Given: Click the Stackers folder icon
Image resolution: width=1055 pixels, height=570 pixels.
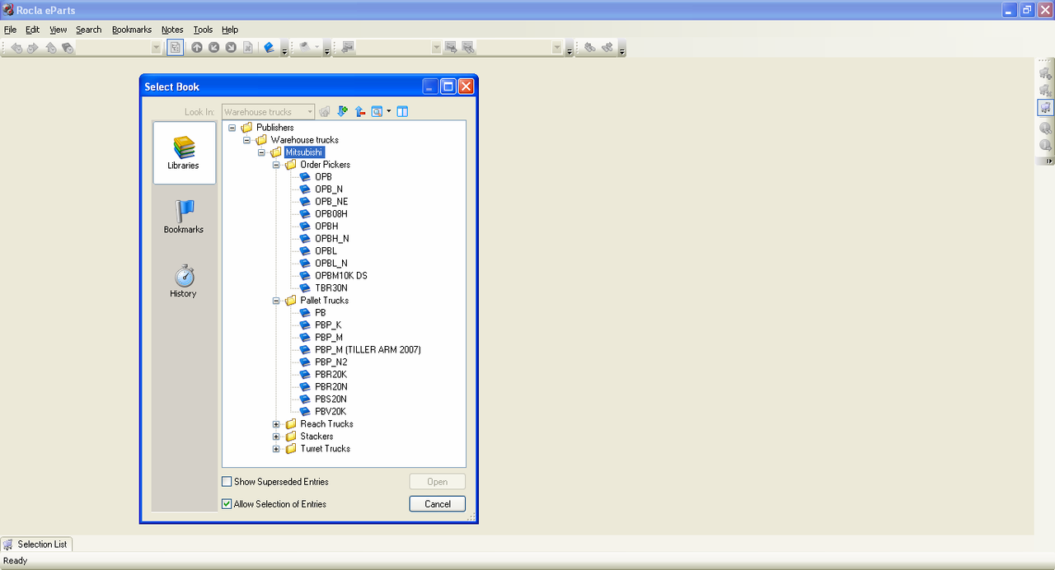Looking at the screenshot, I should [291, 437].
